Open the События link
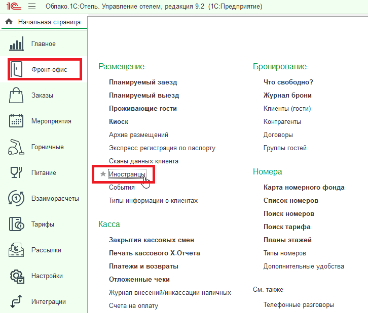 (122, 187)
